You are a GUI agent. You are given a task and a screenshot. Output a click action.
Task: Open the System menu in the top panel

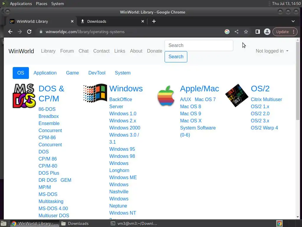coord(58,4)
